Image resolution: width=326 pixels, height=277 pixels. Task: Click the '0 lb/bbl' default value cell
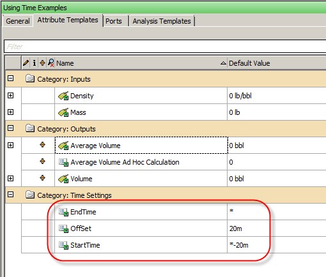click(x=277, y=96)
